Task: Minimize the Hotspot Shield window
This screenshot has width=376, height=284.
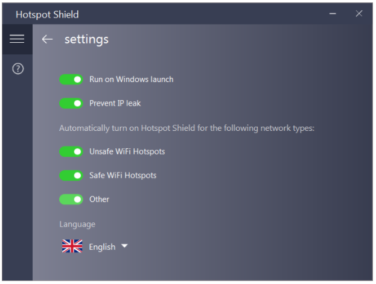Action: click(x=333, y=14)
